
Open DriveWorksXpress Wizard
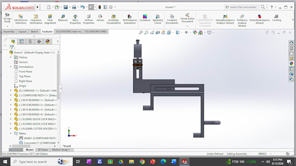[x=259, y=19]
